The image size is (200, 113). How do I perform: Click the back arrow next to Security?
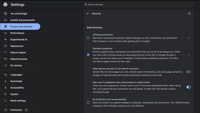point(88,13)
